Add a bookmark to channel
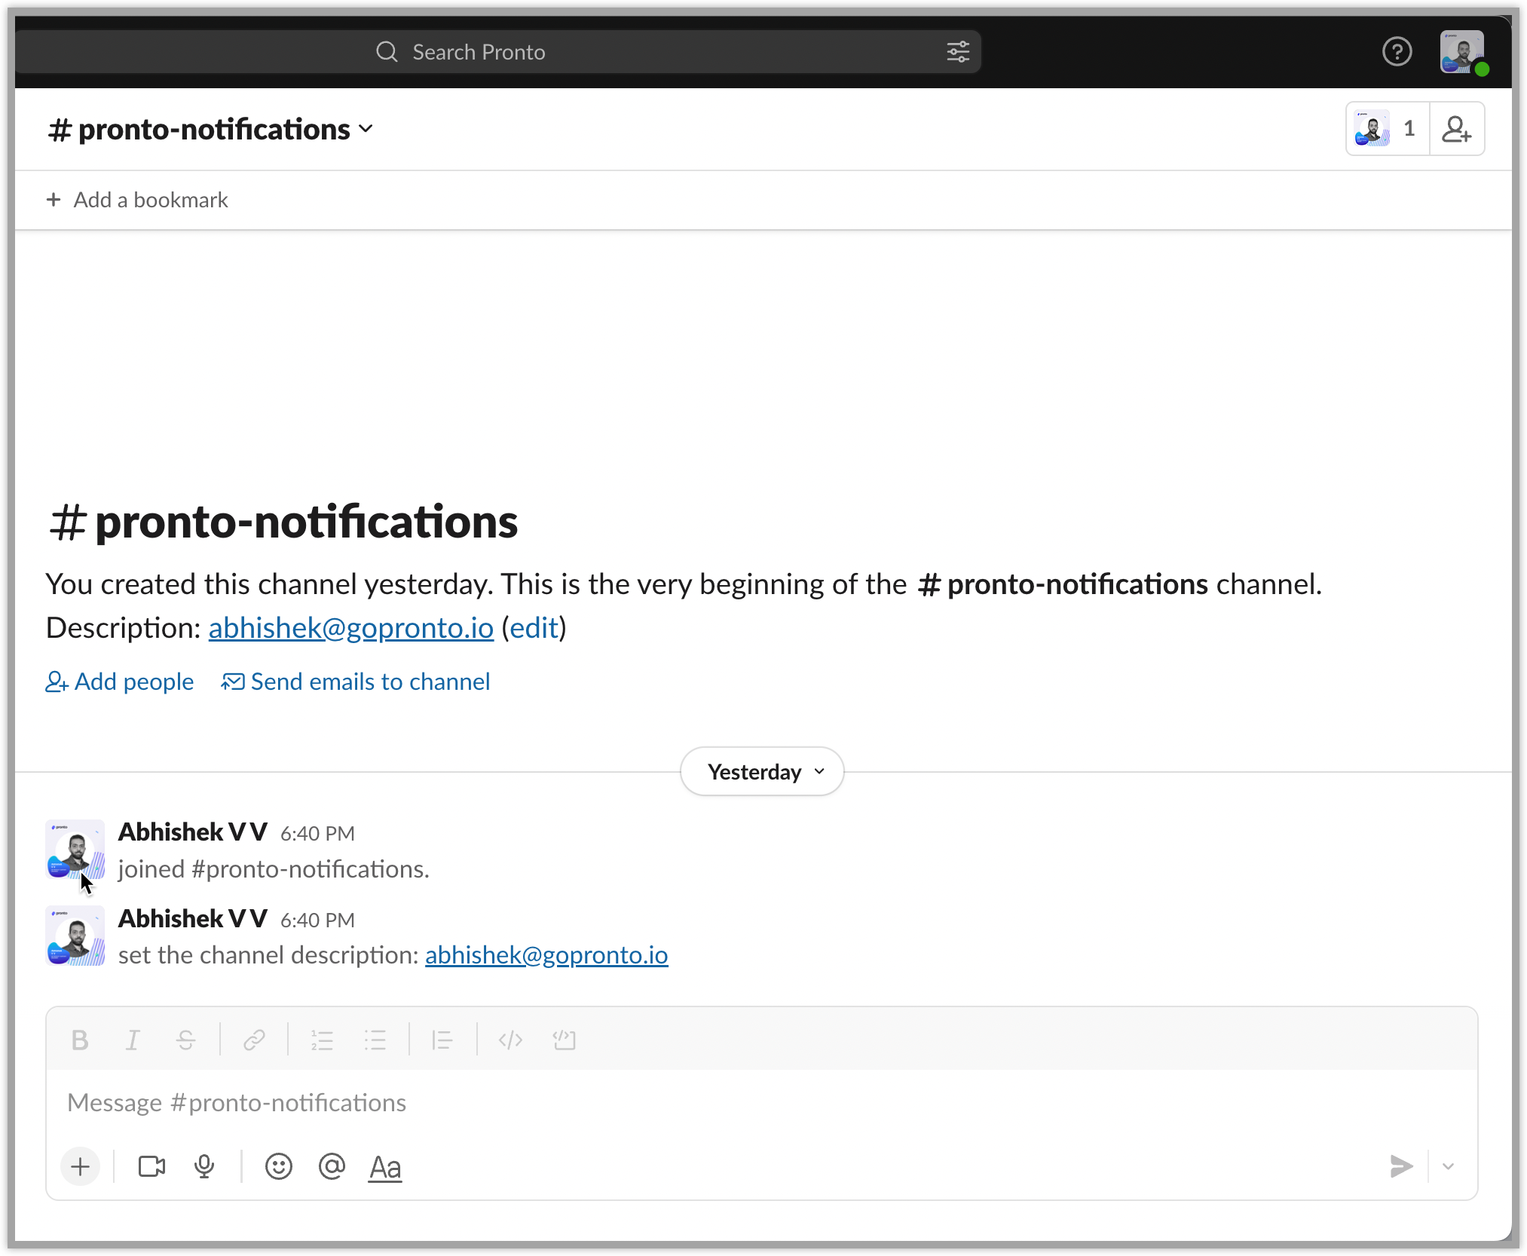This screenshot has height=1256, width=1527. click(x=137, y=200)
